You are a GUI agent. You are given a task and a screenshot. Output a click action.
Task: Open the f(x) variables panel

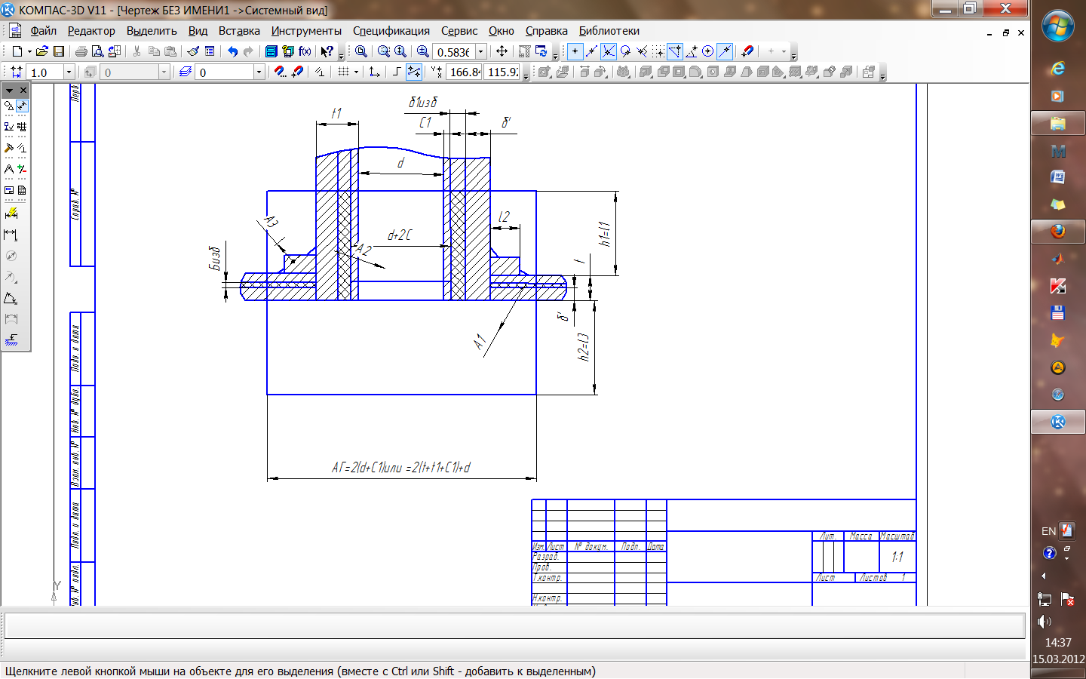click(x=305, y=51)
